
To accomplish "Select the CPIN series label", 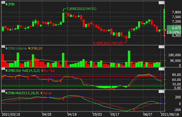I will click(x=11, y=5).
